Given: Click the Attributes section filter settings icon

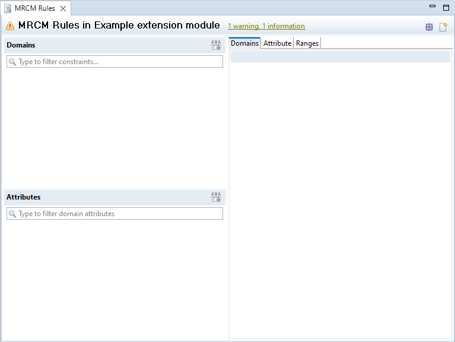Looking at the screenshot, I should coord(216,197).
